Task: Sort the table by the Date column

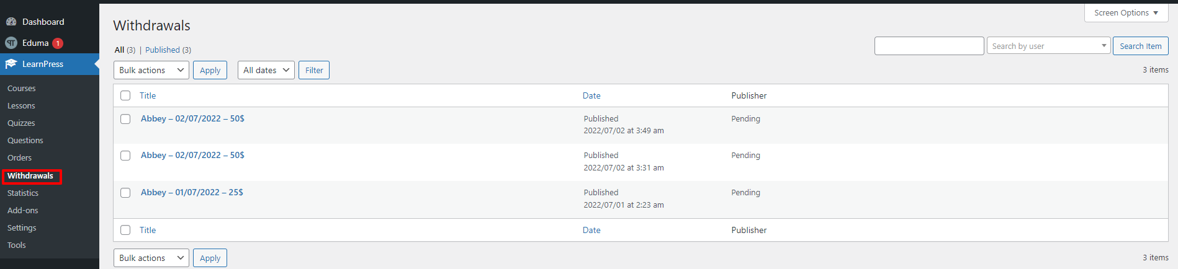Action: [591, 95]
